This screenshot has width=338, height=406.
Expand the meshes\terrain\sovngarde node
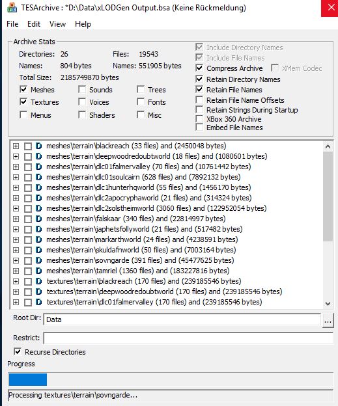16,260
